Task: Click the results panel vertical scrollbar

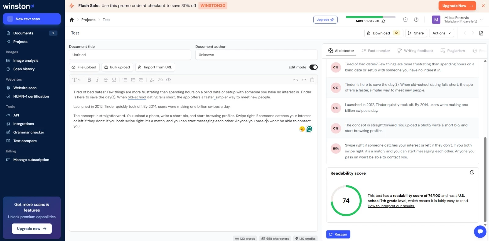Action: tap(485, 180)
